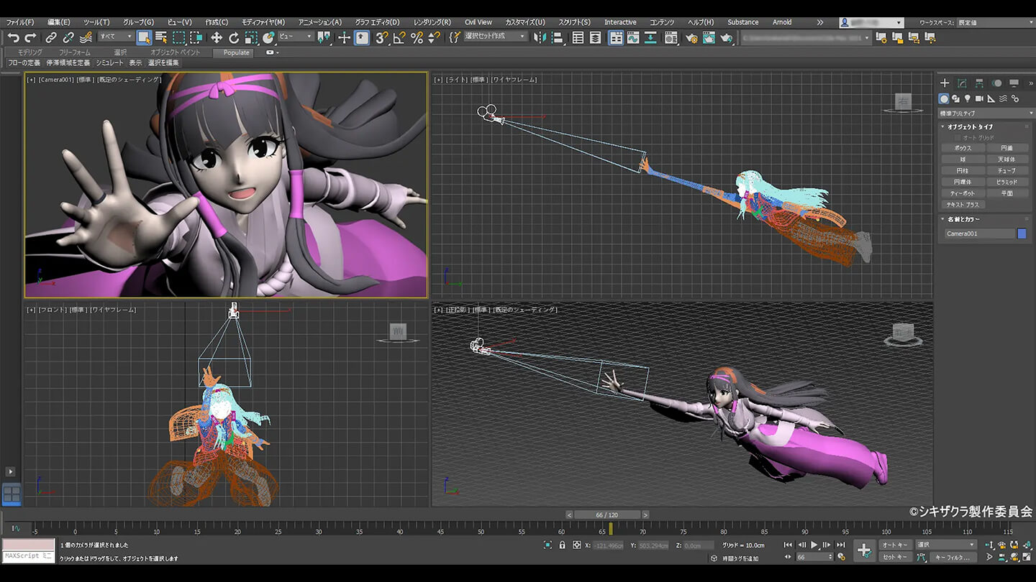The image size is (1036, 582).
Task: Open the named selection set '選択セット作成' dropdown
Action: tap(496, 37)
